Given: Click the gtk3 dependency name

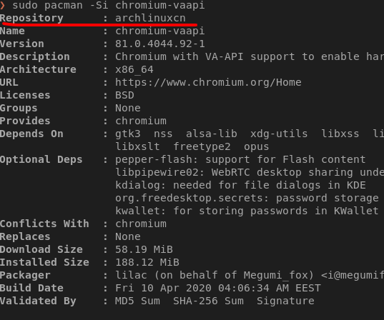Looking at the screenshot, I should (128, 134).
